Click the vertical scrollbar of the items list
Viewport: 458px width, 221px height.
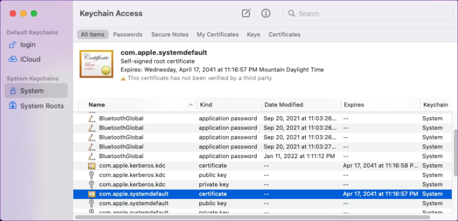(455, 152)
